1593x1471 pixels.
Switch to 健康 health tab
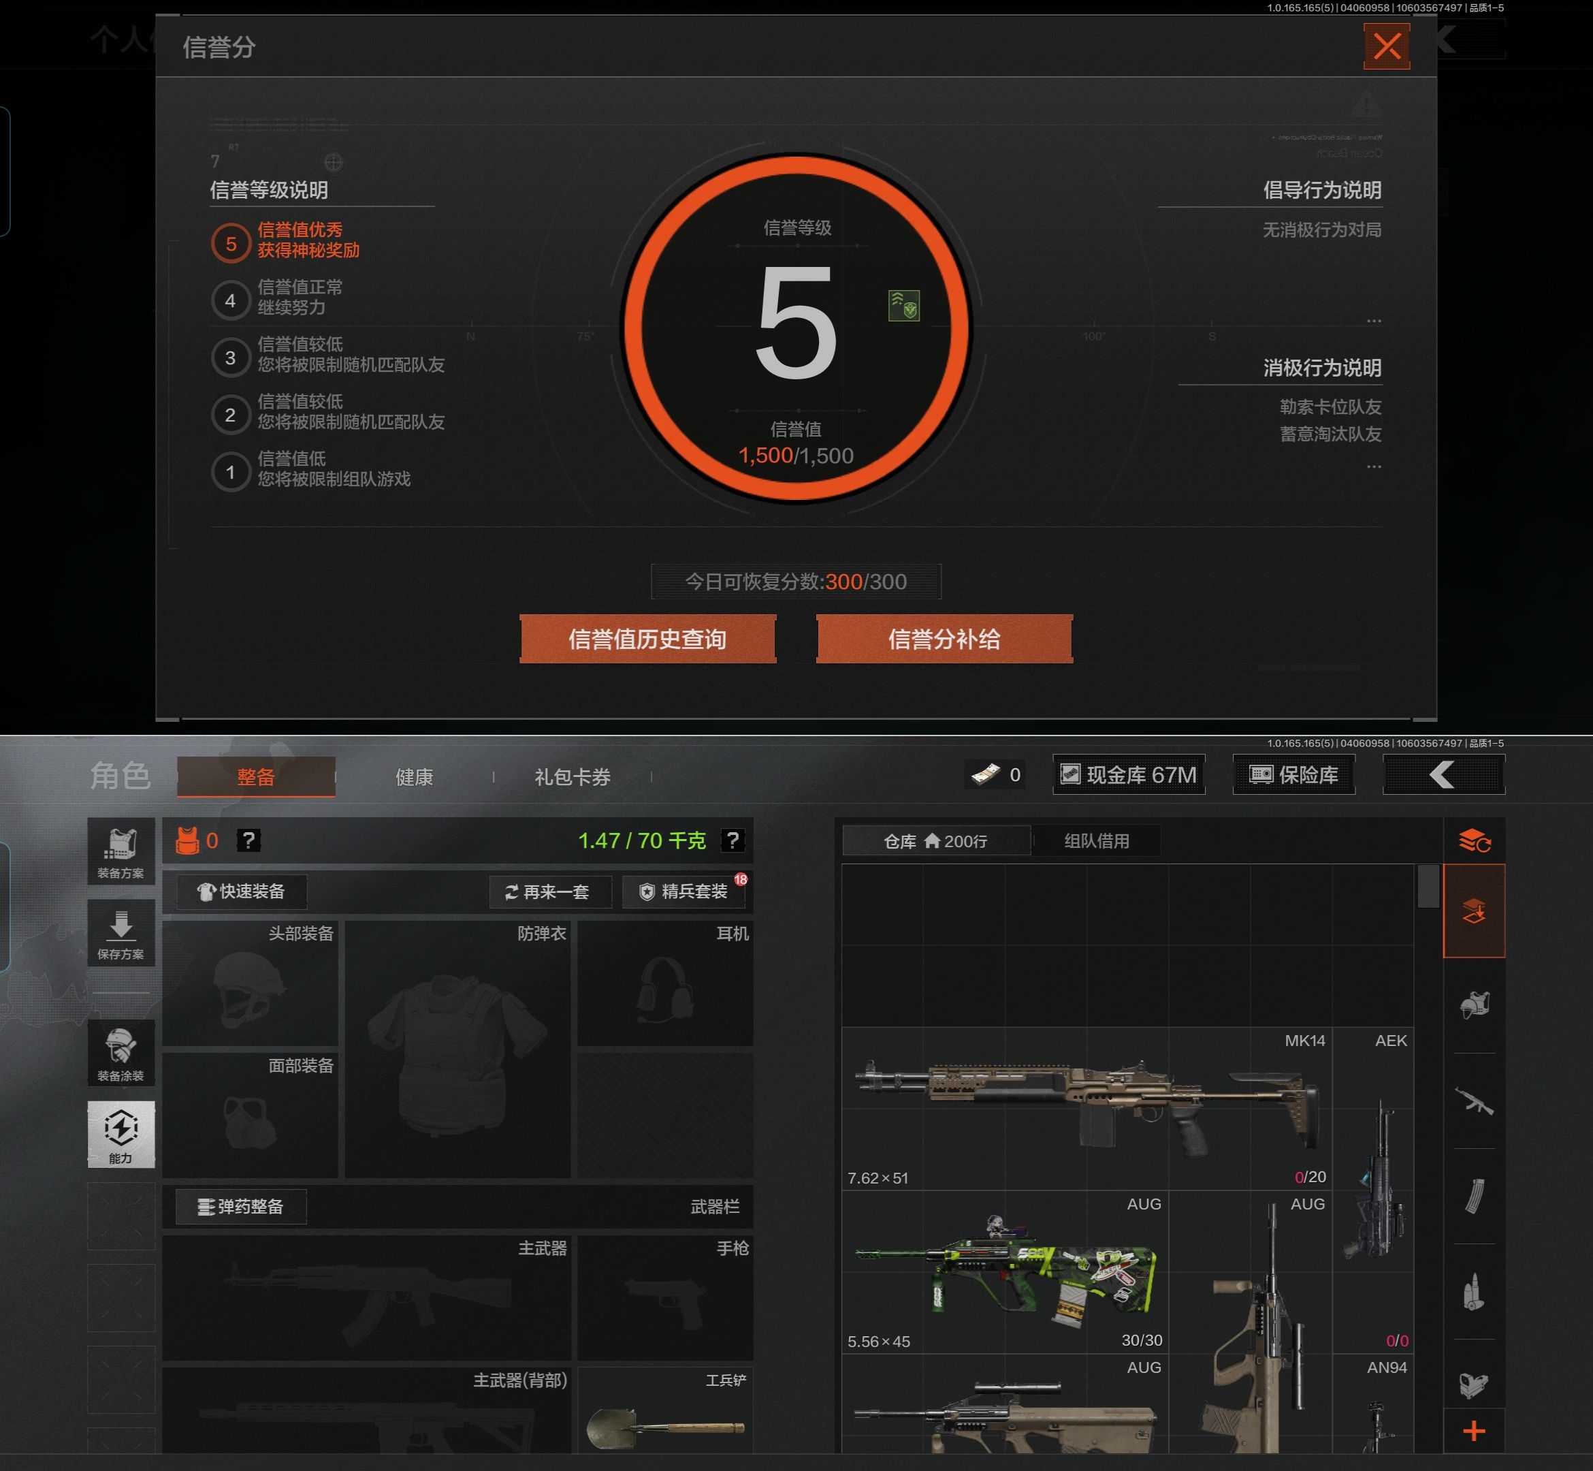tap(414, 777)
